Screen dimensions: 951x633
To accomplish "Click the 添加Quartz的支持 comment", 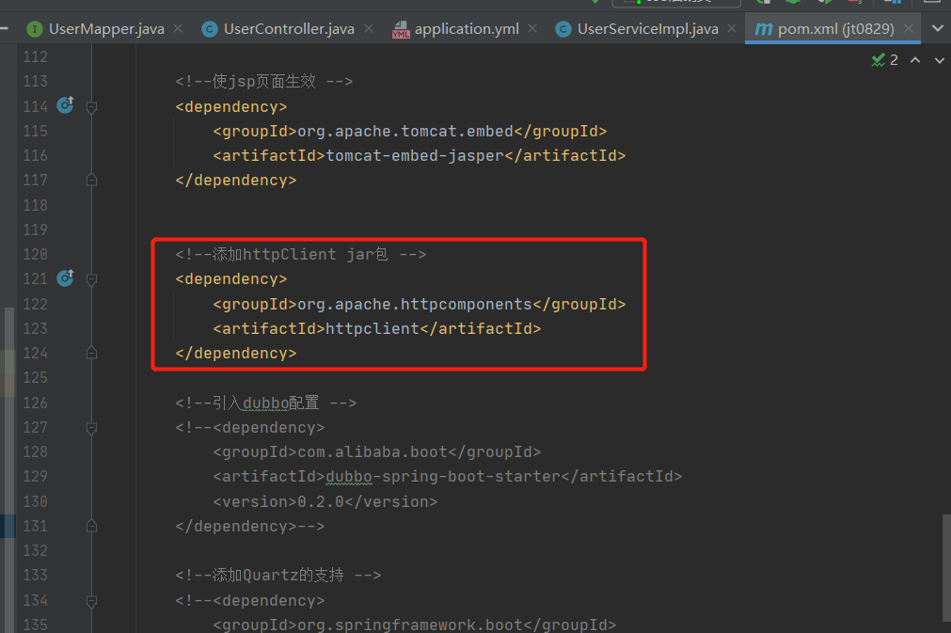I will [x=277, y=575].
